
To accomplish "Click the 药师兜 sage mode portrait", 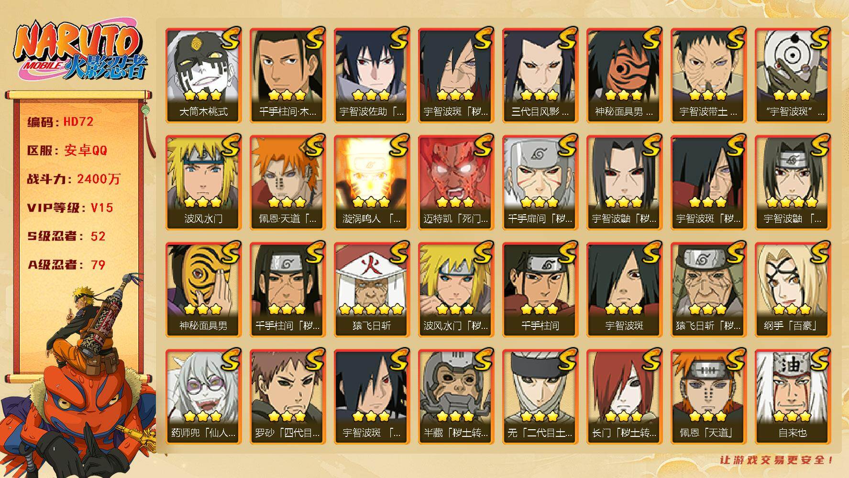I will pos(204,397).
